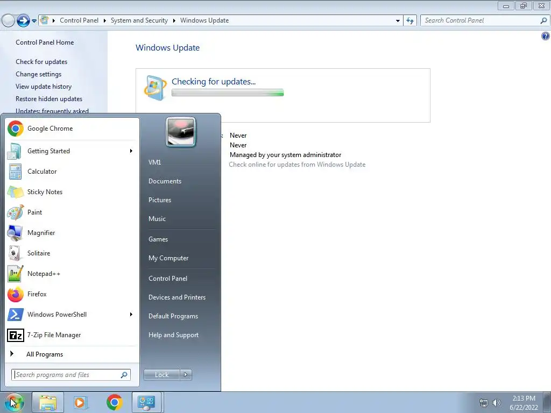
Task: Go forward with navigation arrow
Action: (x=23, y=20)
